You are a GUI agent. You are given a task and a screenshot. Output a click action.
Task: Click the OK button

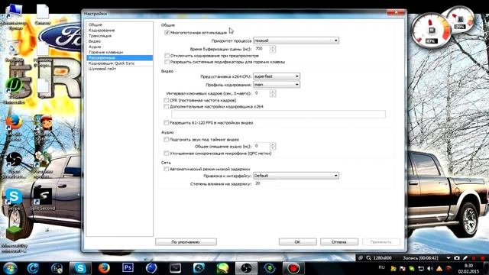(297, 242)
